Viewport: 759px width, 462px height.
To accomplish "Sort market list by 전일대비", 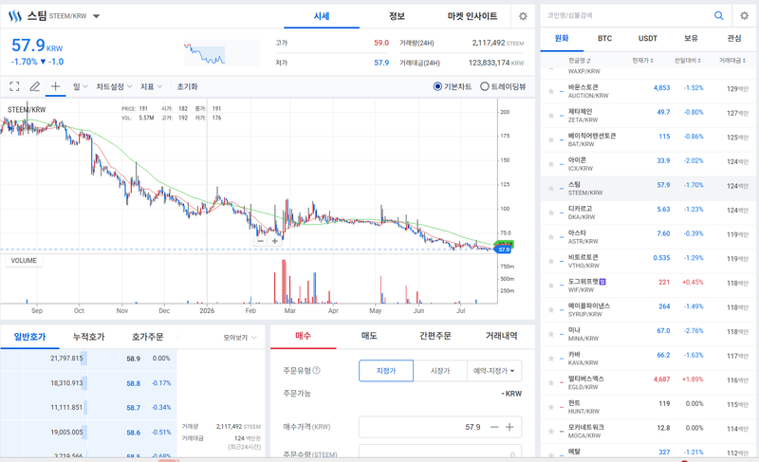I will click(x=688, y=61).
